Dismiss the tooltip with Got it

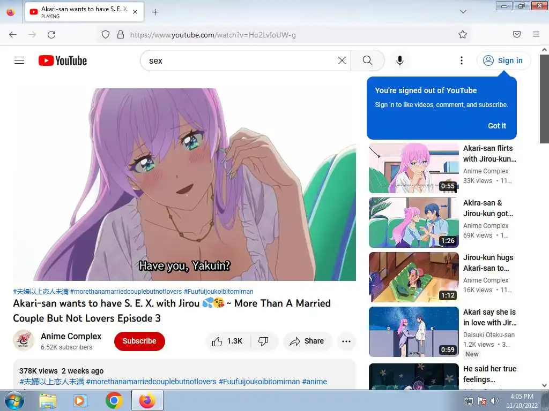click(497, 126)
